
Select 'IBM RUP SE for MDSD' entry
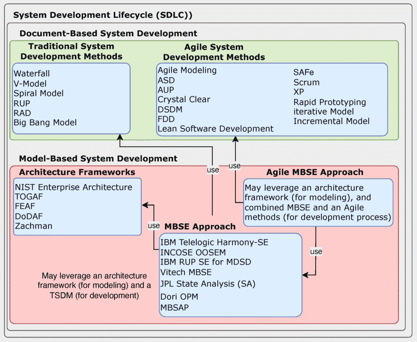click(x=206, y=262)
